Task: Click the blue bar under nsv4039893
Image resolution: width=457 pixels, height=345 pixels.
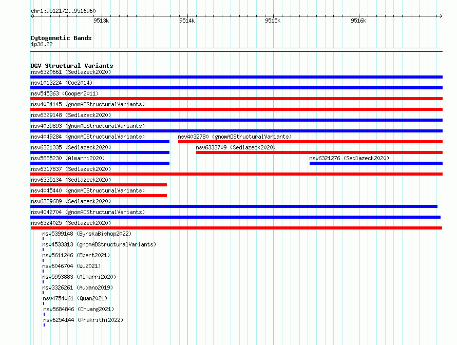Action: coord(236,131)
